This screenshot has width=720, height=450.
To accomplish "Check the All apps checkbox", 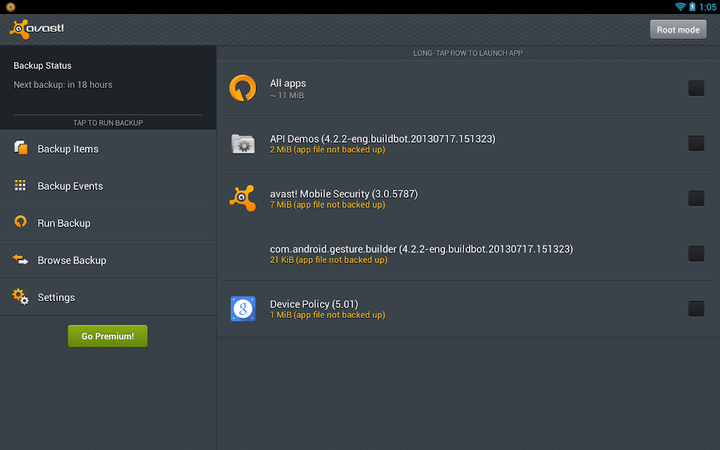I will click(696, 88).
